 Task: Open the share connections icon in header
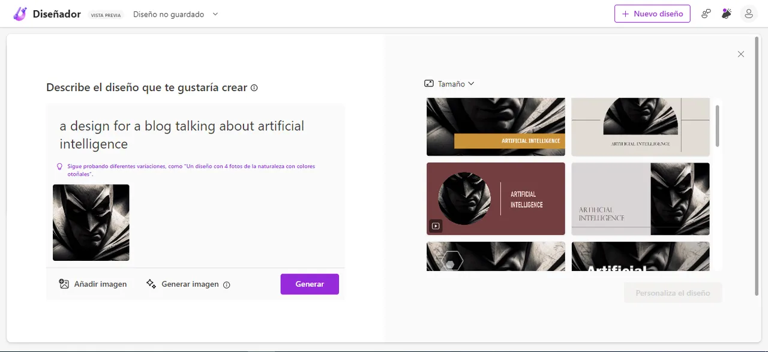point(706,14)
